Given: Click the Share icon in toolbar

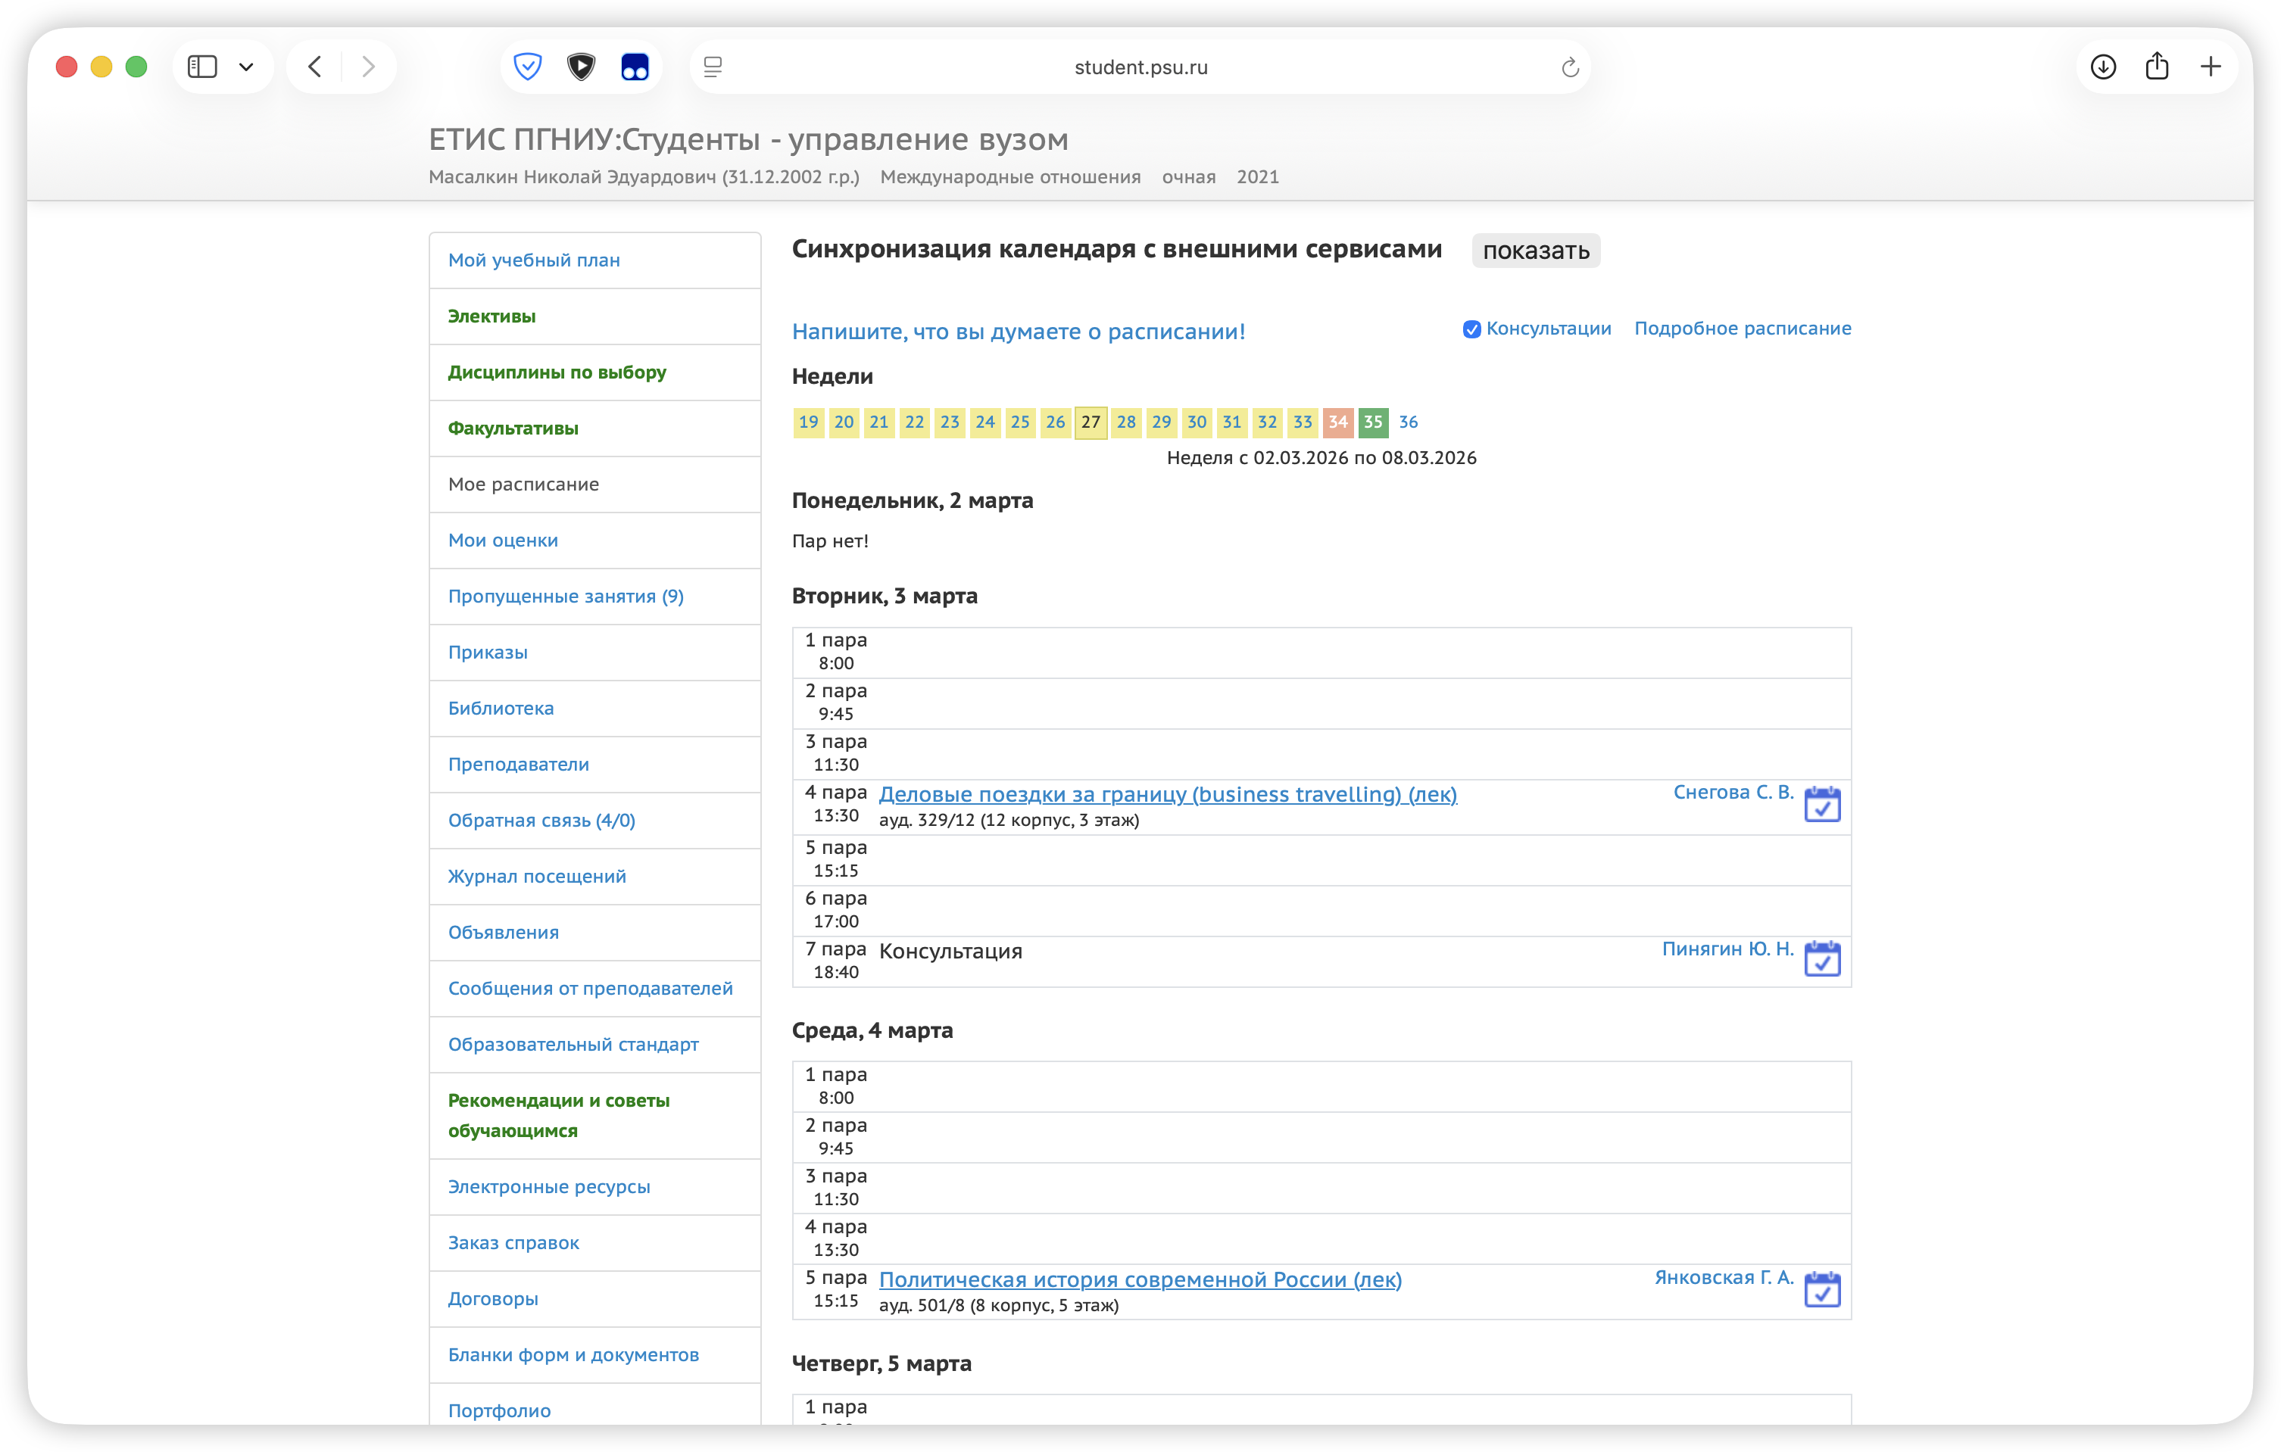Looking at the screenshot, I should (2157, 67).
